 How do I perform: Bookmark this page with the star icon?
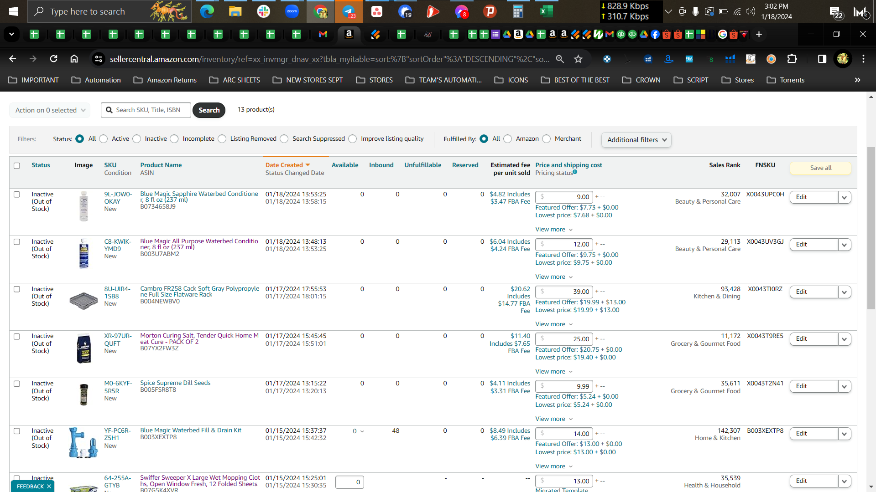(x=579, y=59)
